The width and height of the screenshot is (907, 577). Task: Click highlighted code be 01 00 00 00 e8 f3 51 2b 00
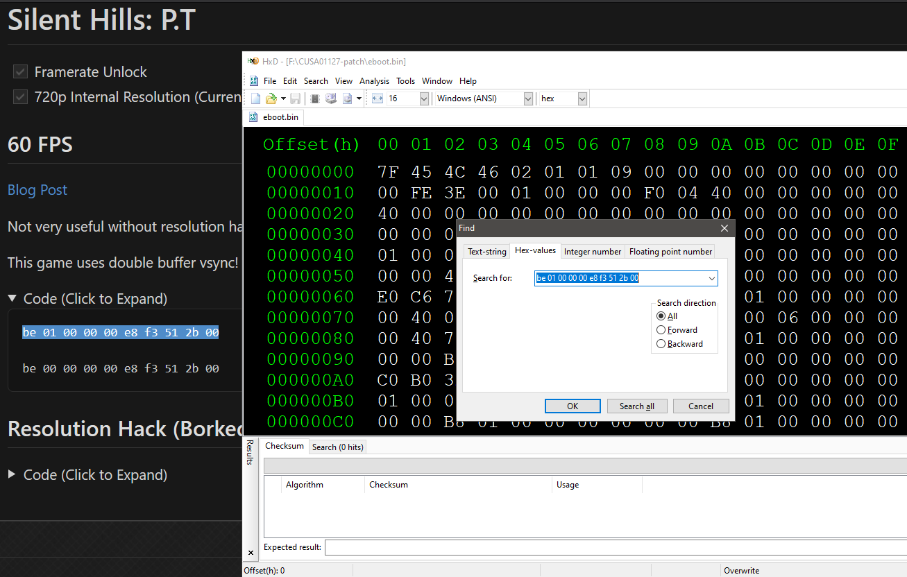[121, 333]
